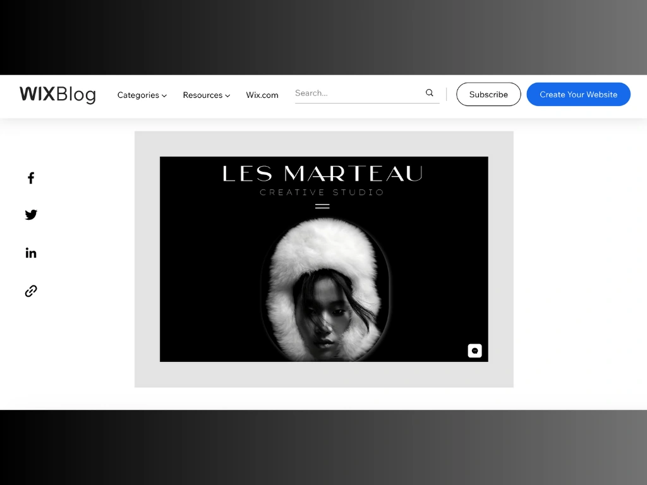
Task: Share the article on Twitter
Action: 31,215
